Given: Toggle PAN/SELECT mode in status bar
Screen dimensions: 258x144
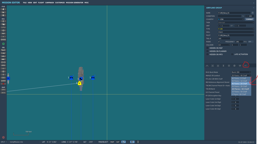Looking at the screenshot, I should (x=103, y=142).
